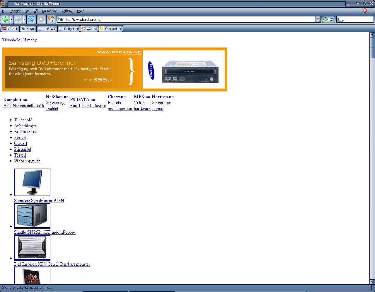Open the Forward history dropdown arrow
The height and width of the screenshot is (292, 375).
point(25,19)
